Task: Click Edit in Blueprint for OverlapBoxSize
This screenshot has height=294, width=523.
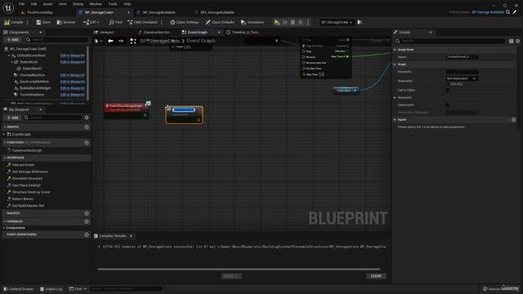Action: (x=72, y=75)
